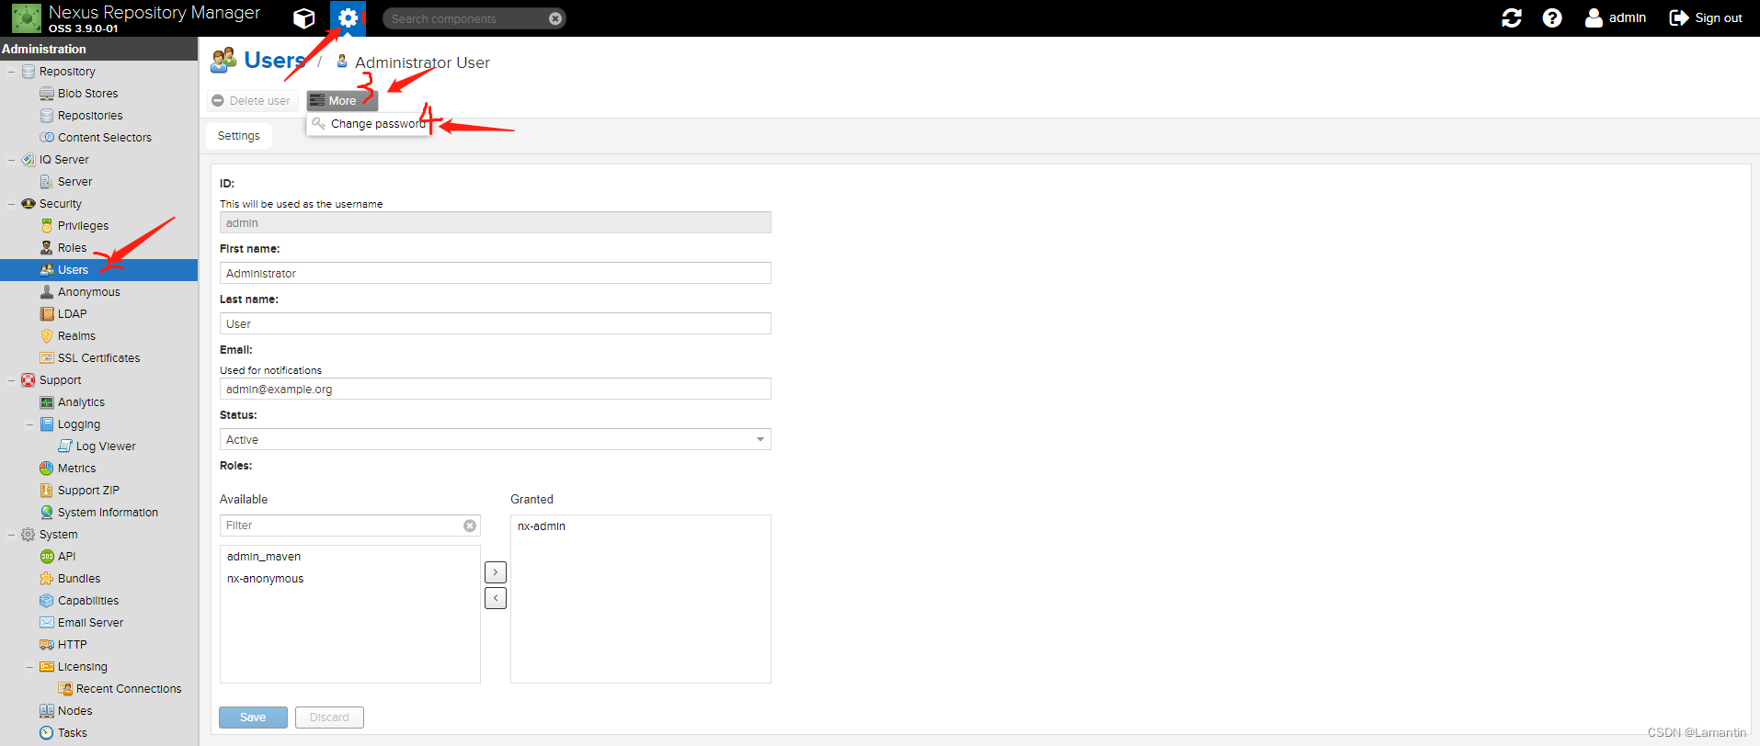Open the Browse cube icon in header
Image resolution: width=1760 pixels, height=746 pixels.
pyautogui.click(x=303, y=18)
